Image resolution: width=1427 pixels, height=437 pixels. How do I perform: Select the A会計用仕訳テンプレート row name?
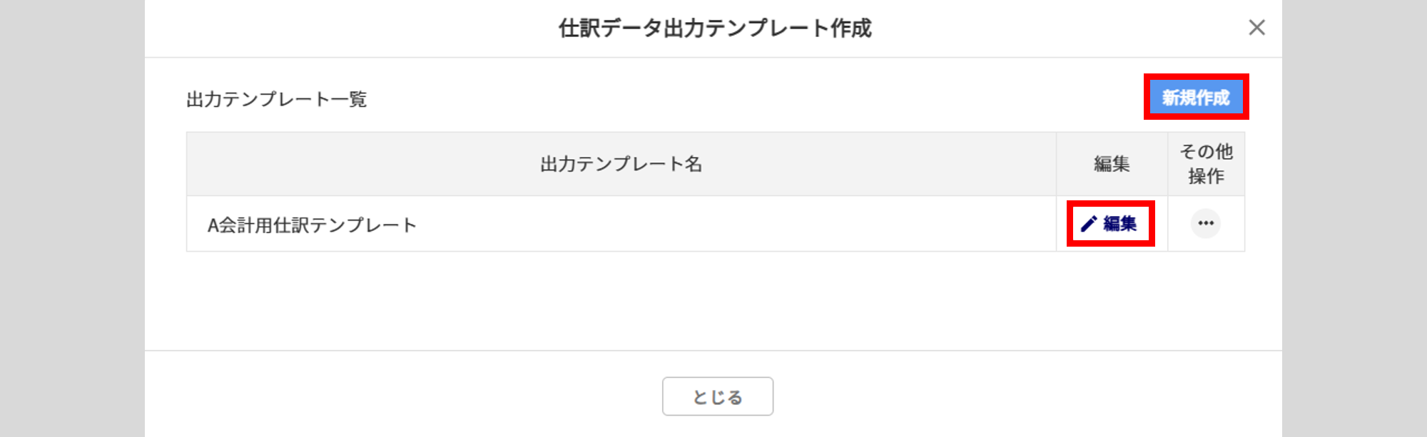(312, 225)
